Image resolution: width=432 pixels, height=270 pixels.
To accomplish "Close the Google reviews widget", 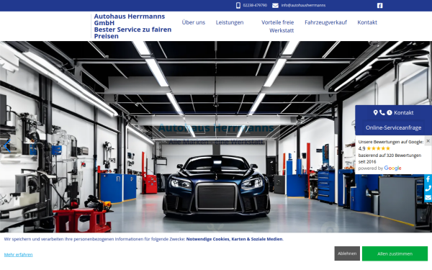I will point(428,141).
